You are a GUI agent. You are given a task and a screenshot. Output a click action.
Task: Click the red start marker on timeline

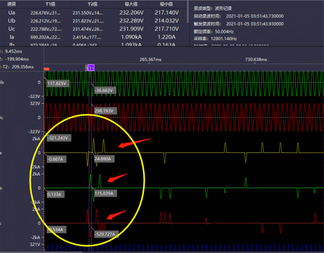(47, 68)
